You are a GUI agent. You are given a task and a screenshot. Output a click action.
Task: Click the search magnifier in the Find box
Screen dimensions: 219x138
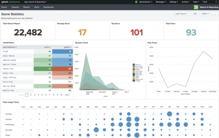pos(216,2)
